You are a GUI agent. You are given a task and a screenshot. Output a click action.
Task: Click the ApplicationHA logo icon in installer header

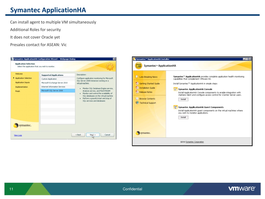pyautogui.click(x=139, y=66)
